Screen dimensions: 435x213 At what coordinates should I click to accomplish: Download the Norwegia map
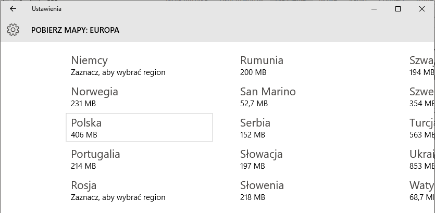[x=139, y=96]
